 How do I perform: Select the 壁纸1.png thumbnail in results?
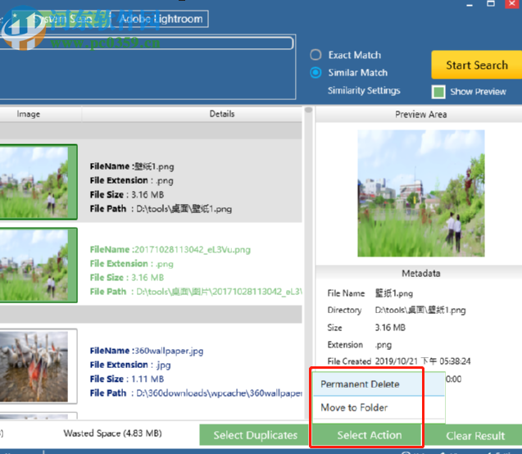click(38, 182)
